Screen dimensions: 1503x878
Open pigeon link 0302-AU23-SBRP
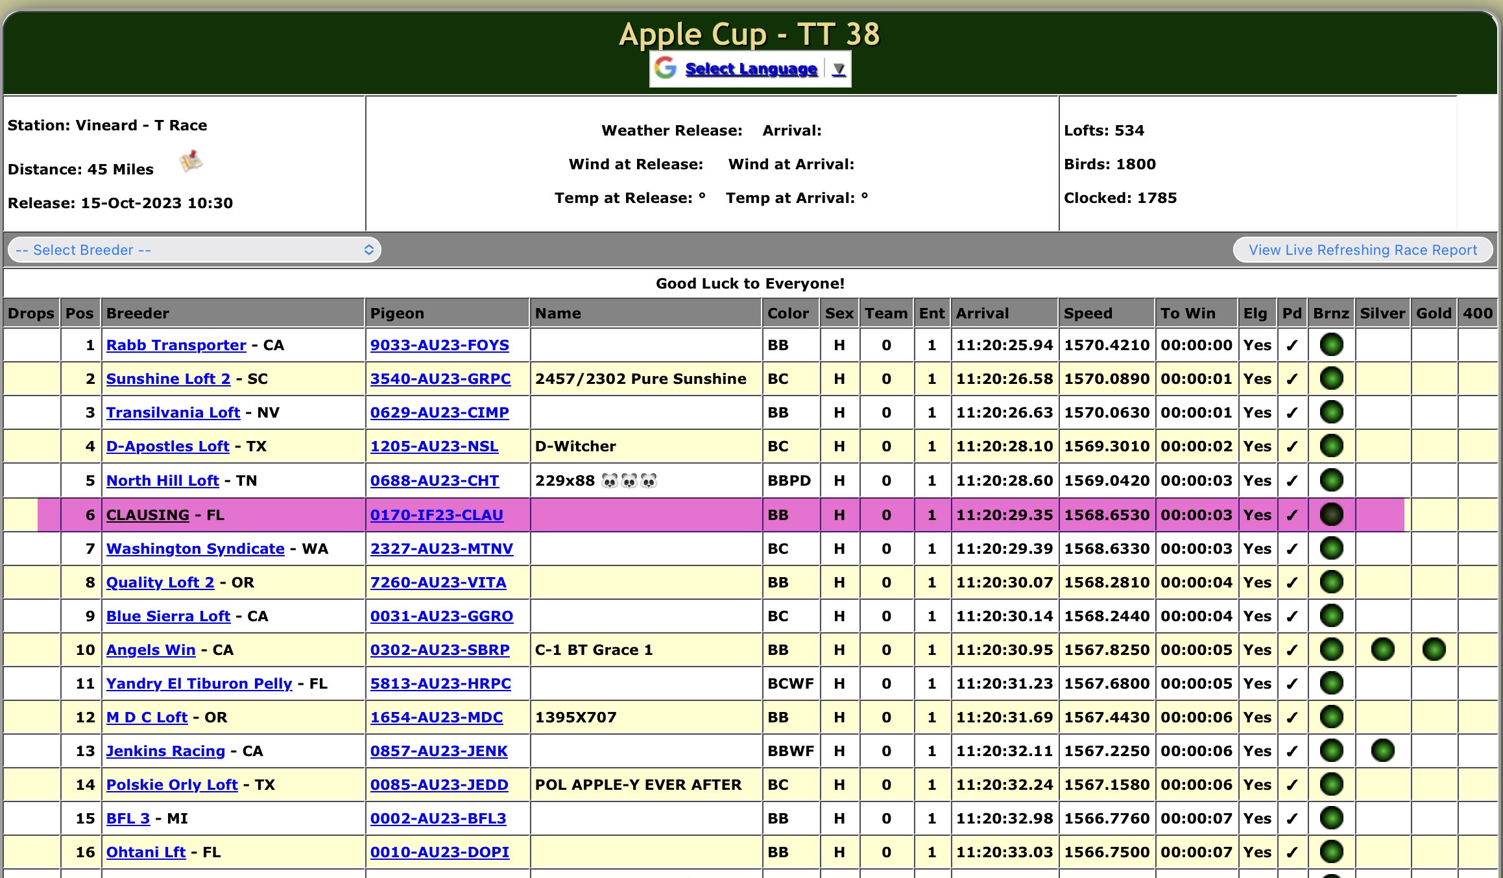click(439, 650)
